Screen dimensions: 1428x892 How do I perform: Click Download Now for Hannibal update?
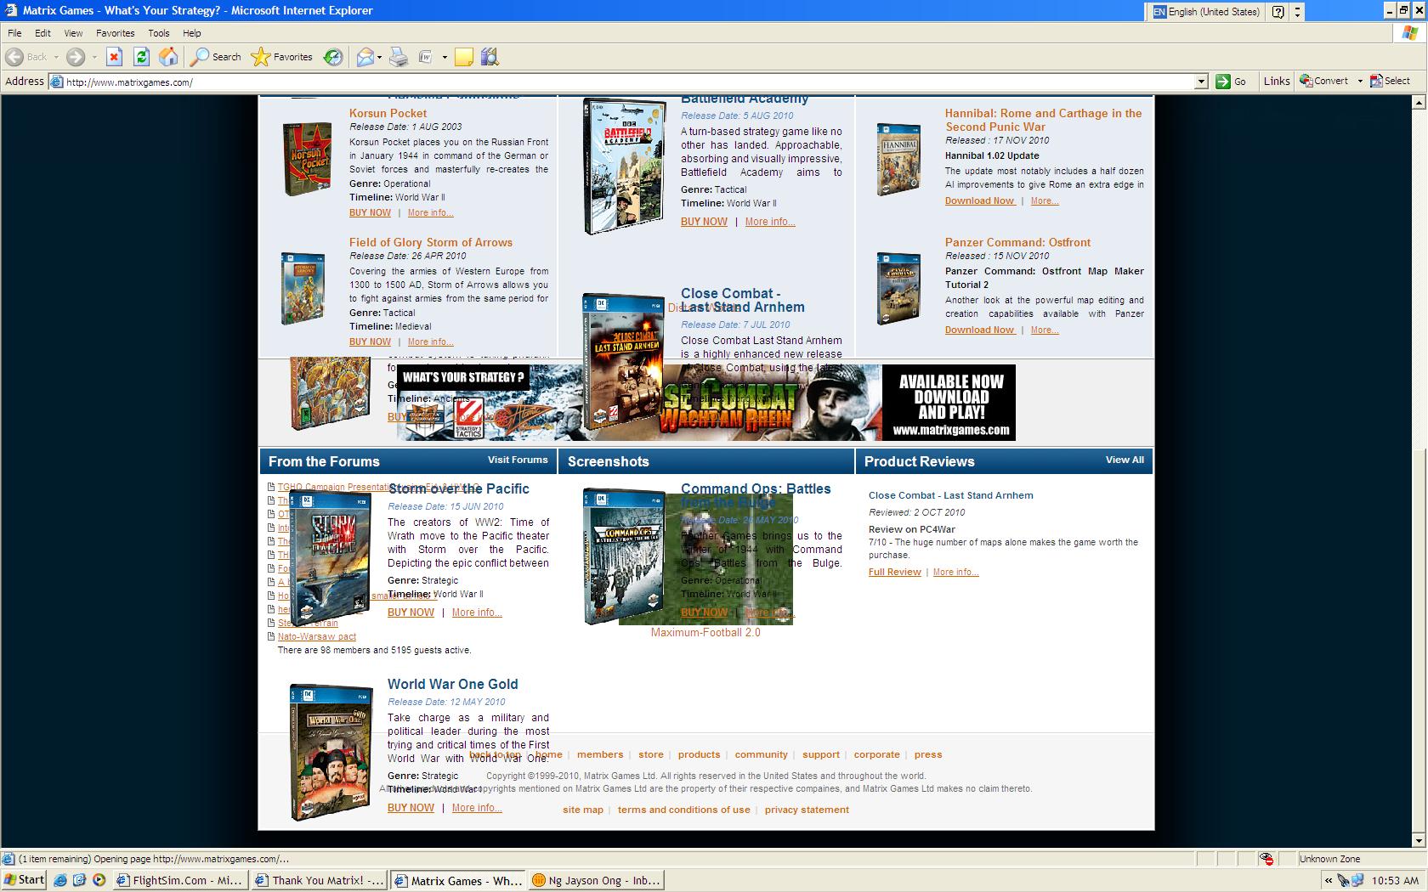(x=980, y=200)
